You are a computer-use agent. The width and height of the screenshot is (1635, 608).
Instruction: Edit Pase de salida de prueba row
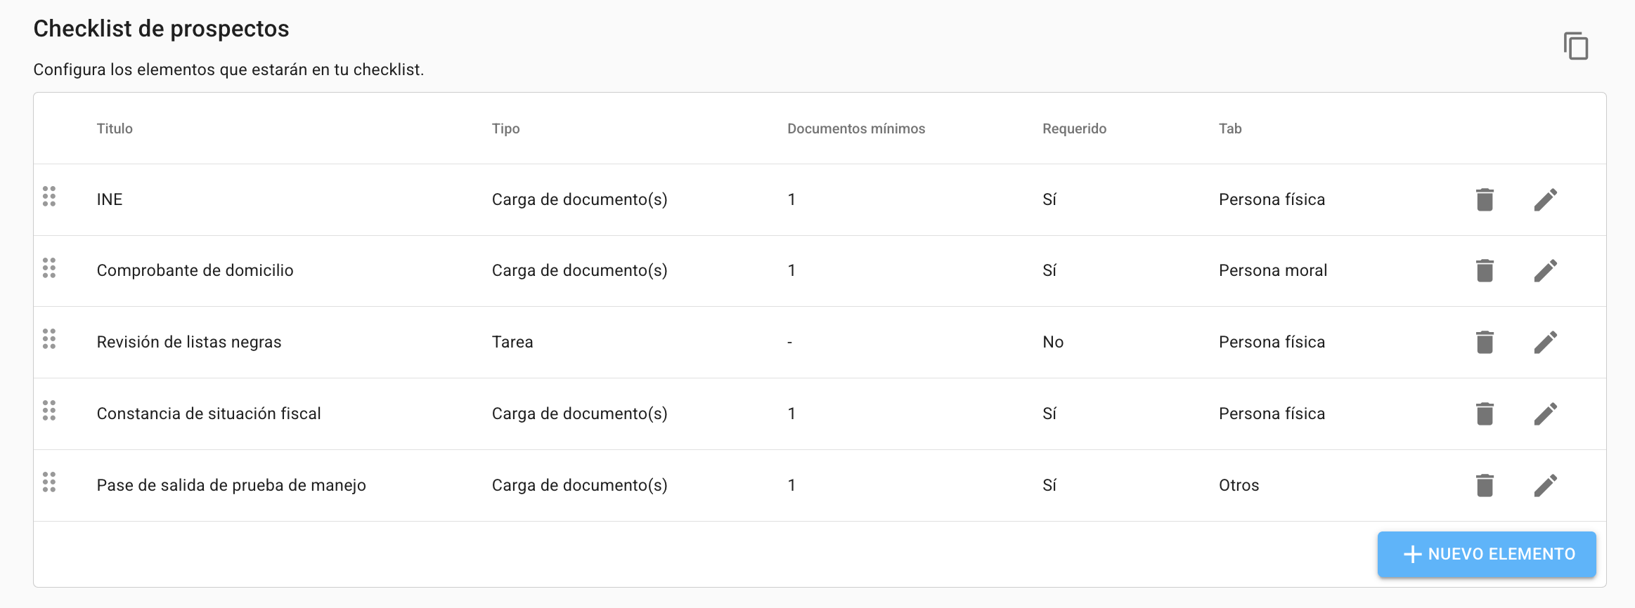pos(1545,486)
